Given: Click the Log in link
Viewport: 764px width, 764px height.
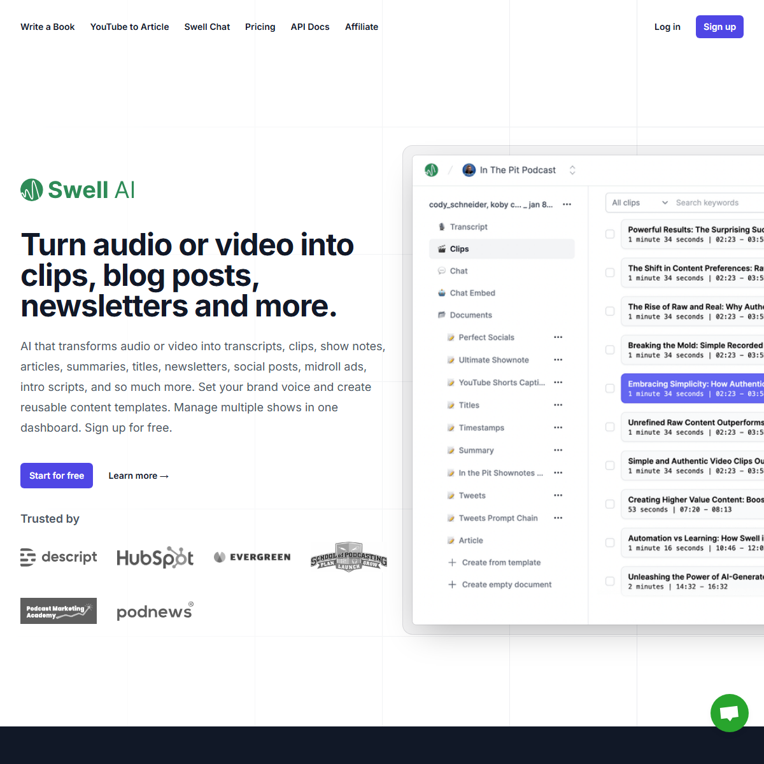Looking at the screenshot, I should [x=667, y=27].
